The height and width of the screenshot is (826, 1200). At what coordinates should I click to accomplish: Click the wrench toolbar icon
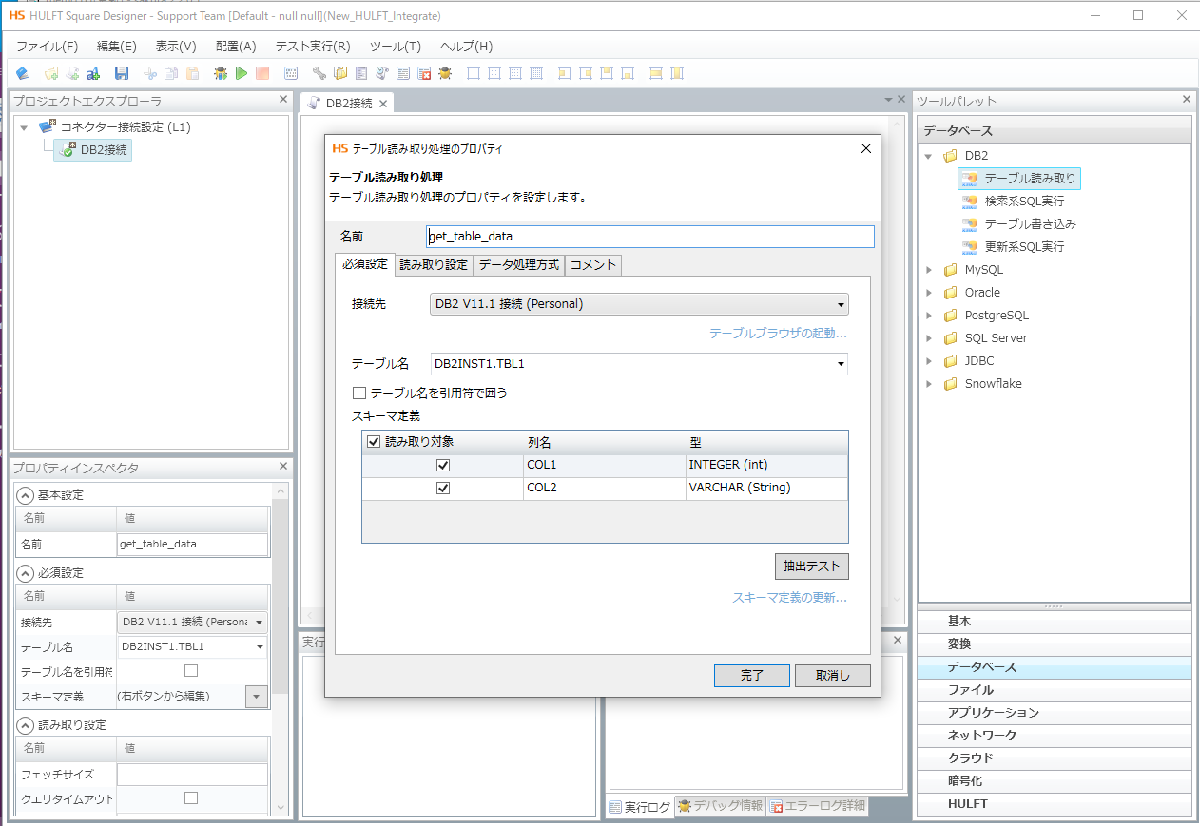coord(319,73)
